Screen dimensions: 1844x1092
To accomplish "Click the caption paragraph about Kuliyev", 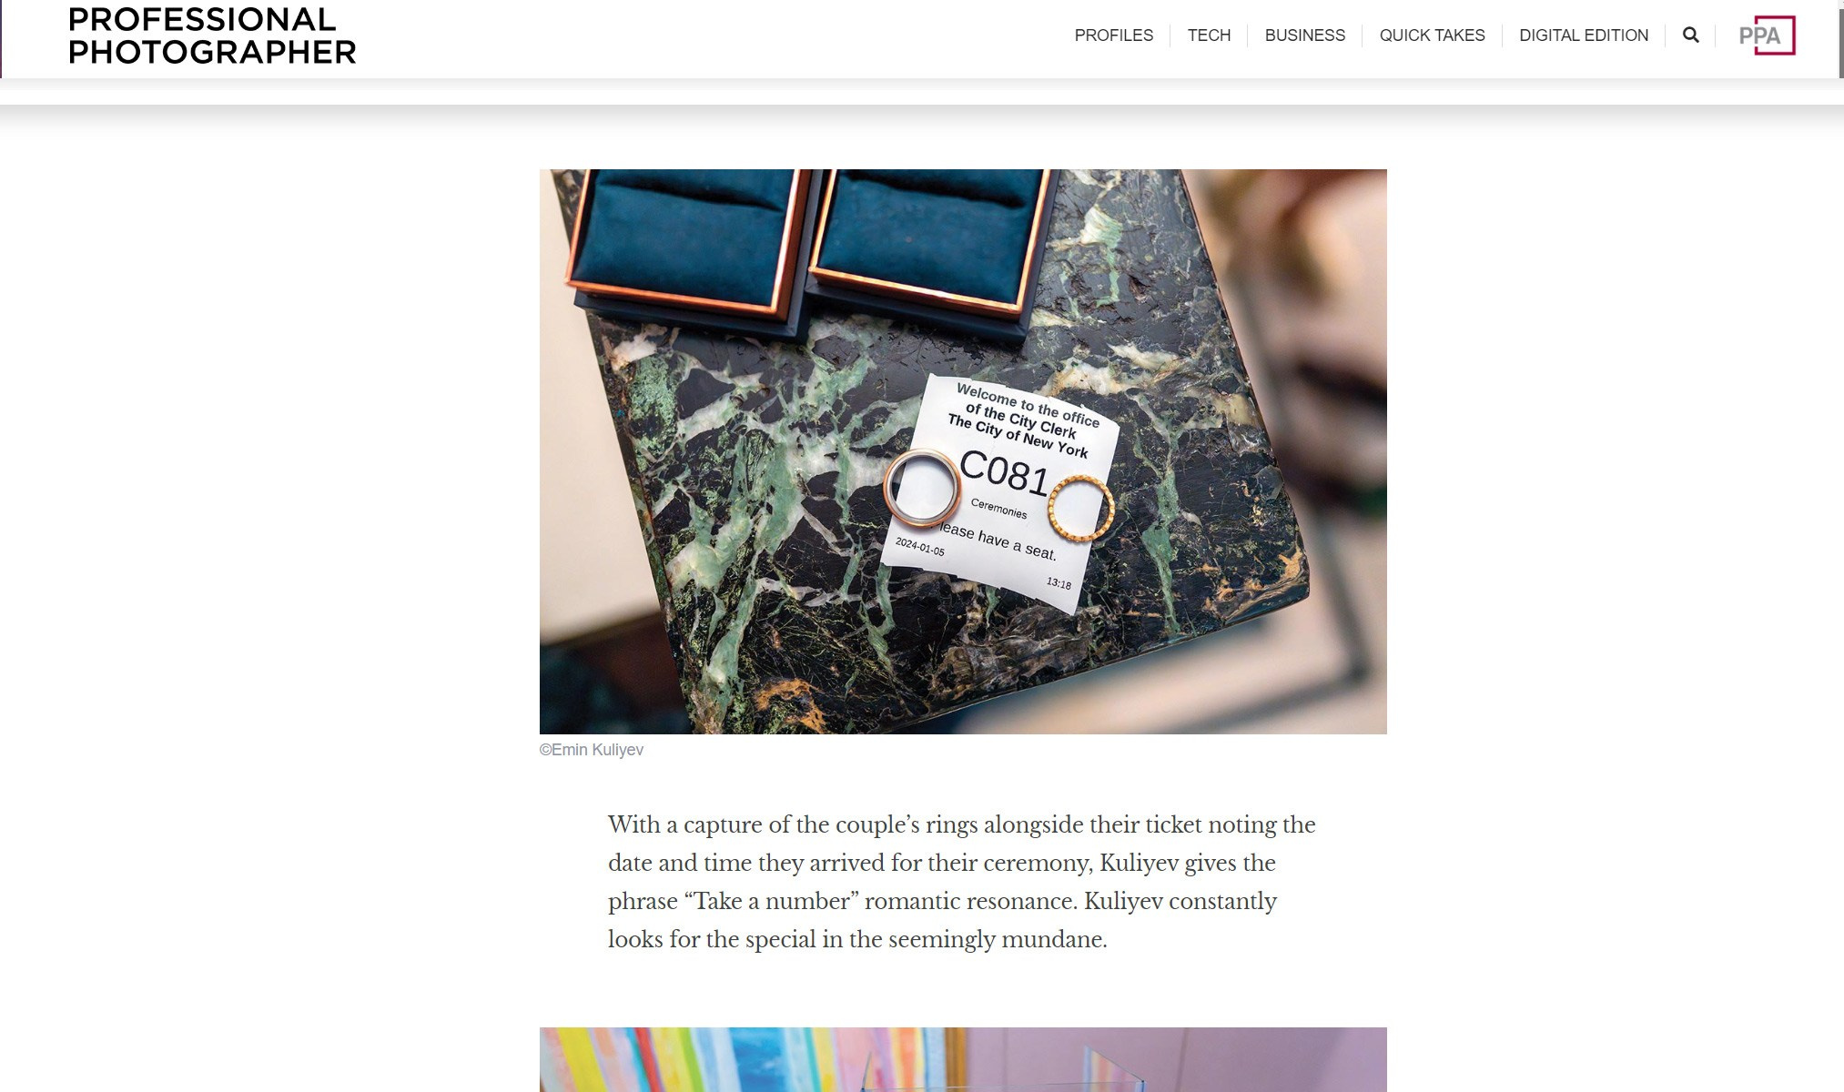I will click(962, 882).
